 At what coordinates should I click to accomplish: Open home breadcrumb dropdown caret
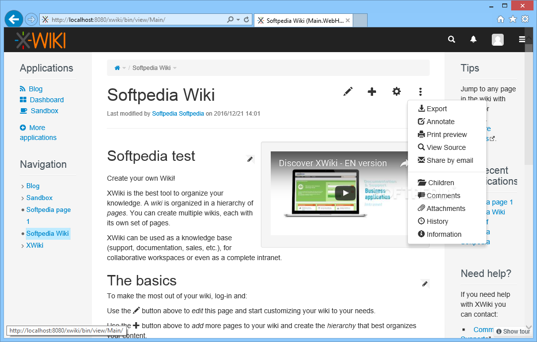tap(124, 68)
